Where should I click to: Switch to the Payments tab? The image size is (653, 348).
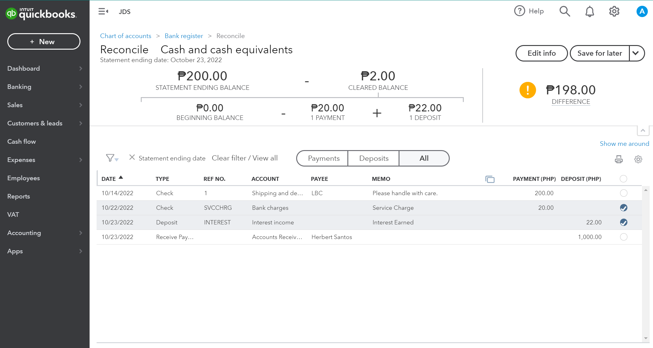click(x=323, y=158)
